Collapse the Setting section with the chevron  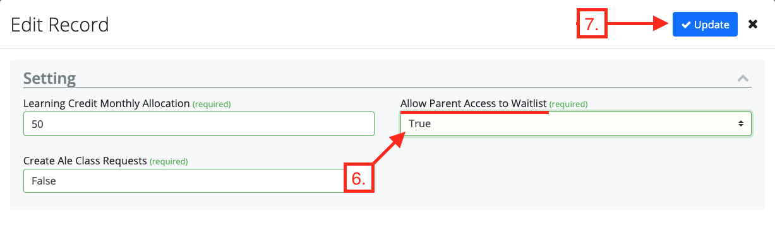coord(743,79)
